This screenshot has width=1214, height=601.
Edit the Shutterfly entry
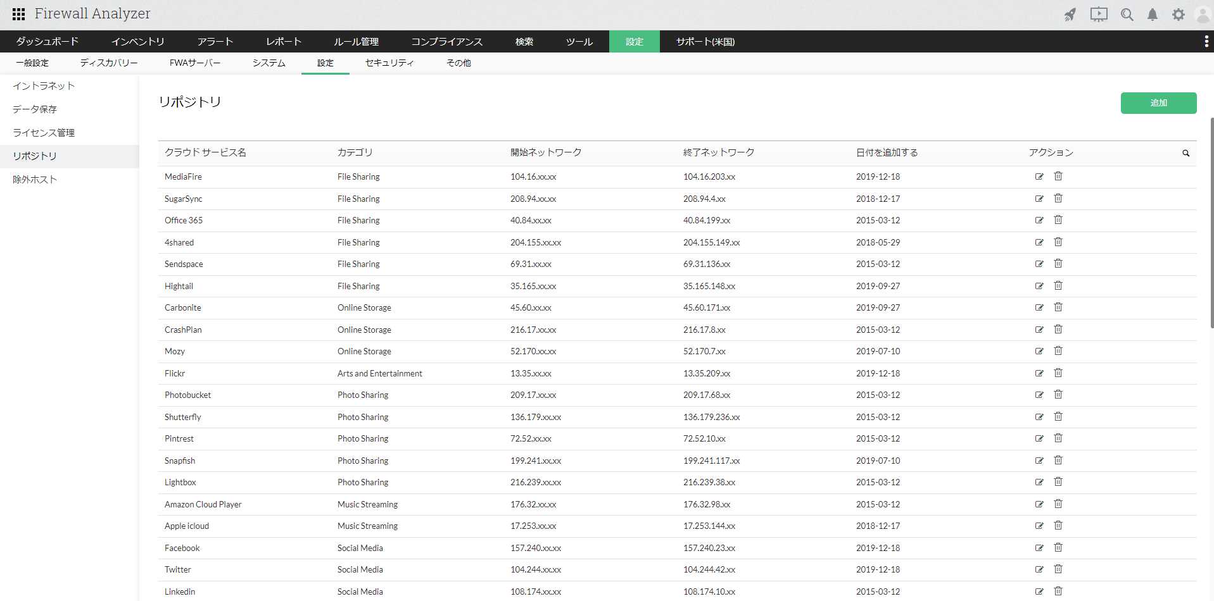(1039, 417)
